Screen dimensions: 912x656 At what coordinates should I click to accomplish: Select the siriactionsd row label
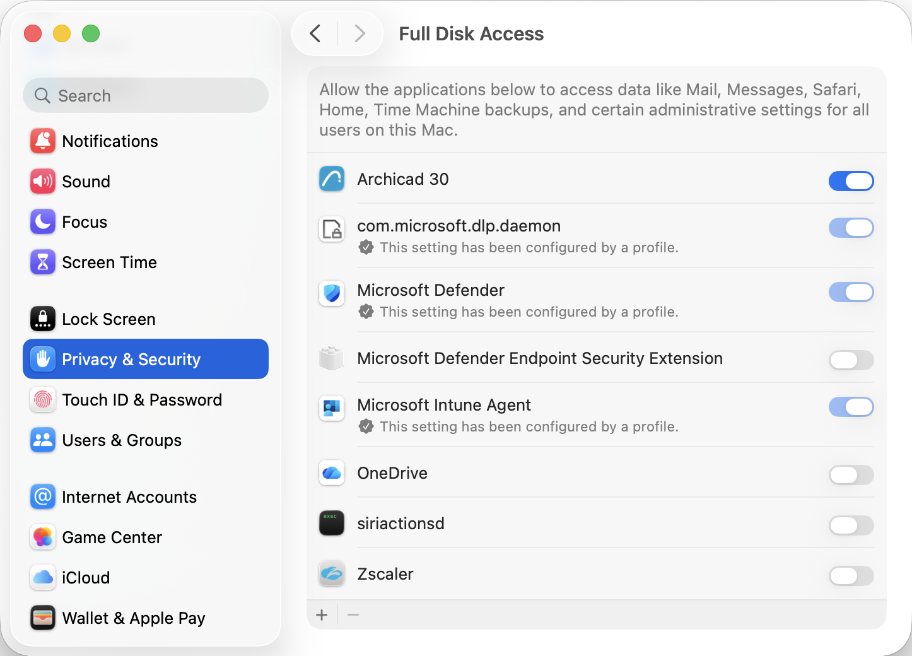coord(400,524)
